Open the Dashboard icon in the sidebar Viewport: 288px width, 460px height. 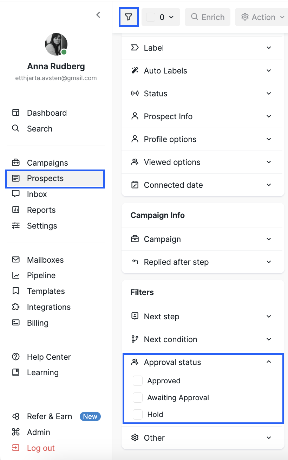pos(16,113)
